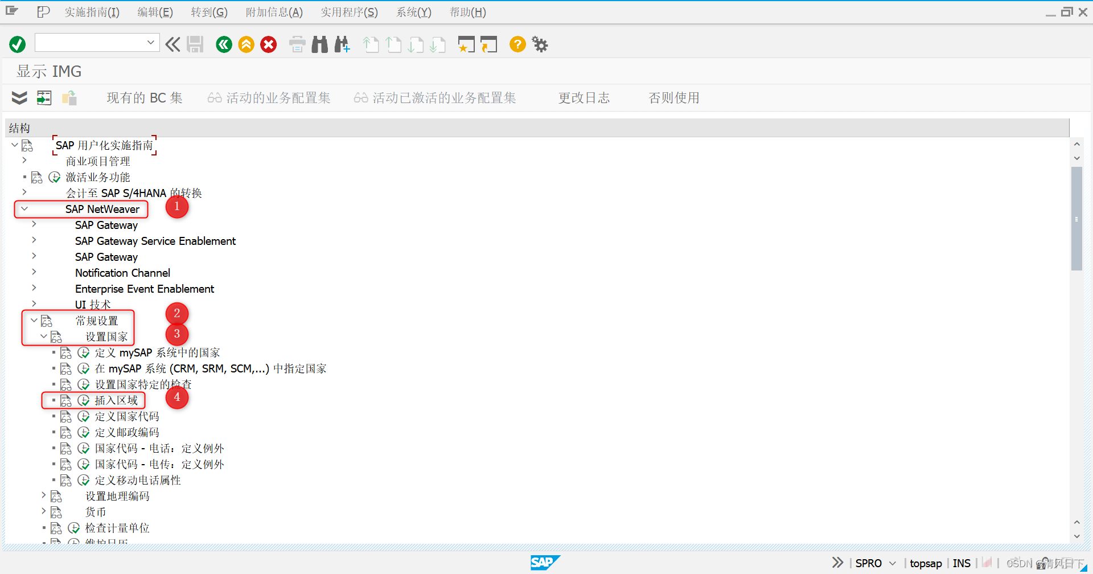Click the Expand All double-chevron icon

[19, 98]
